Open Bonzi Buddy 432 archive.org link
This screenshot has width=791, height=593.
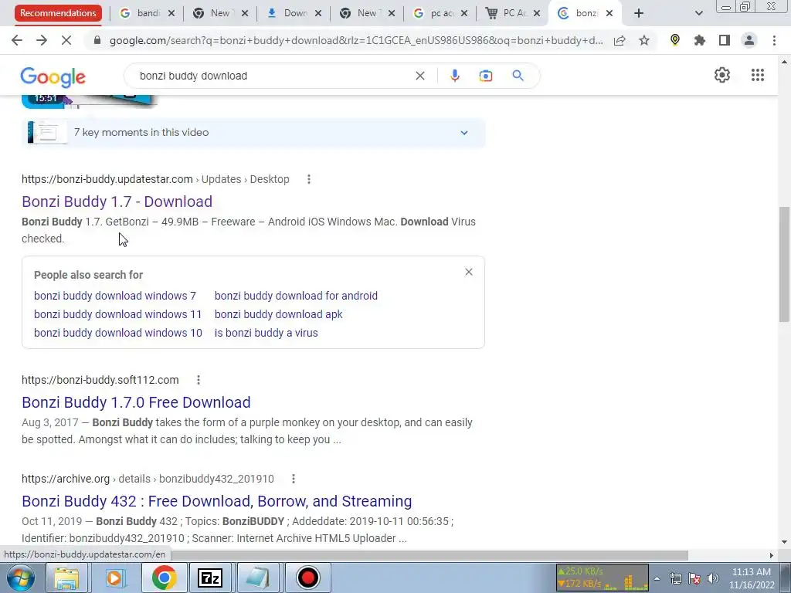217,500
